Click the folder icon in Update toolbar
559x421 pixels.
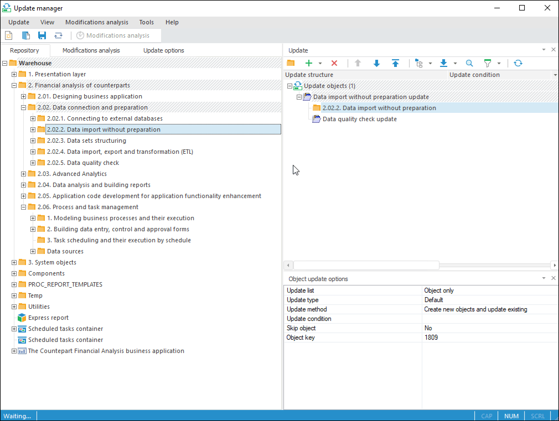pyautogui.click(x=291, y=64)
